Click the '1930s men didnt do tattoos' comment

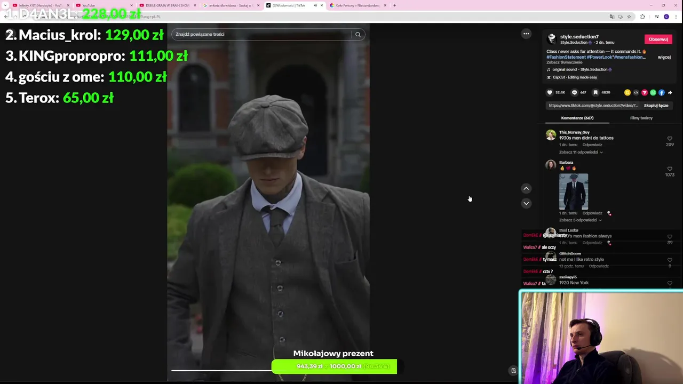pos(586,138)
